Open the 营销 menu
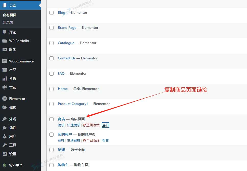The image size is (247, 171). click(12, 87)
